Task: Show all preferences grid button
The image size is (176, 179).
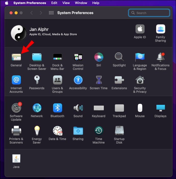Action: (x=51, y=13)
